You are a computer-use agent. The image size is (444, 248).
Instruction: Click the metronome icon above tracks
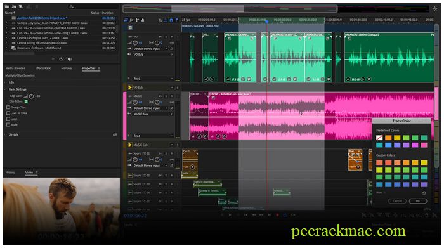[160, 20]
